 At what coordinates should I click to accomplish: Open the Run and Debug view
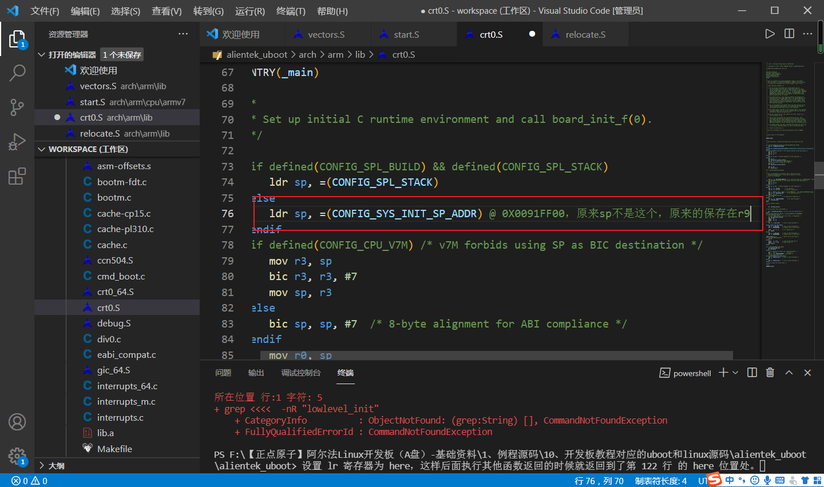point(17,141)
